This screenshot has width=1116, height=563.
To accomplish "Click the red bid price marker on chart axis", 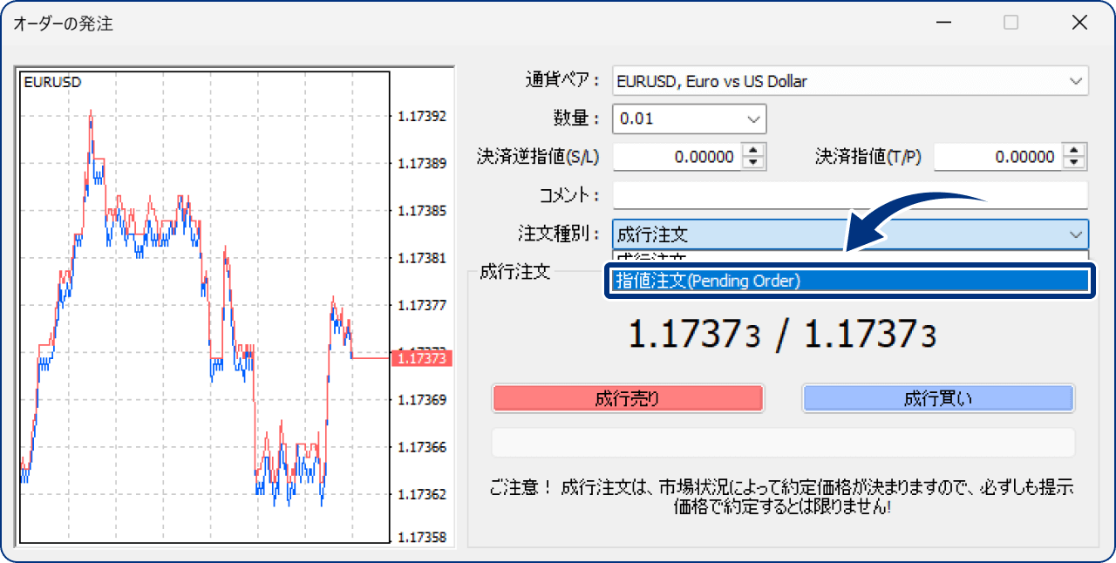I will click(x=422, y=357).
